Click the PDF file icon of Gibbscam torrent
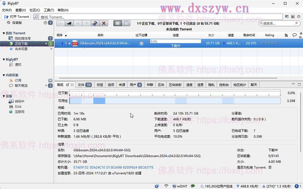 (75, 43)
